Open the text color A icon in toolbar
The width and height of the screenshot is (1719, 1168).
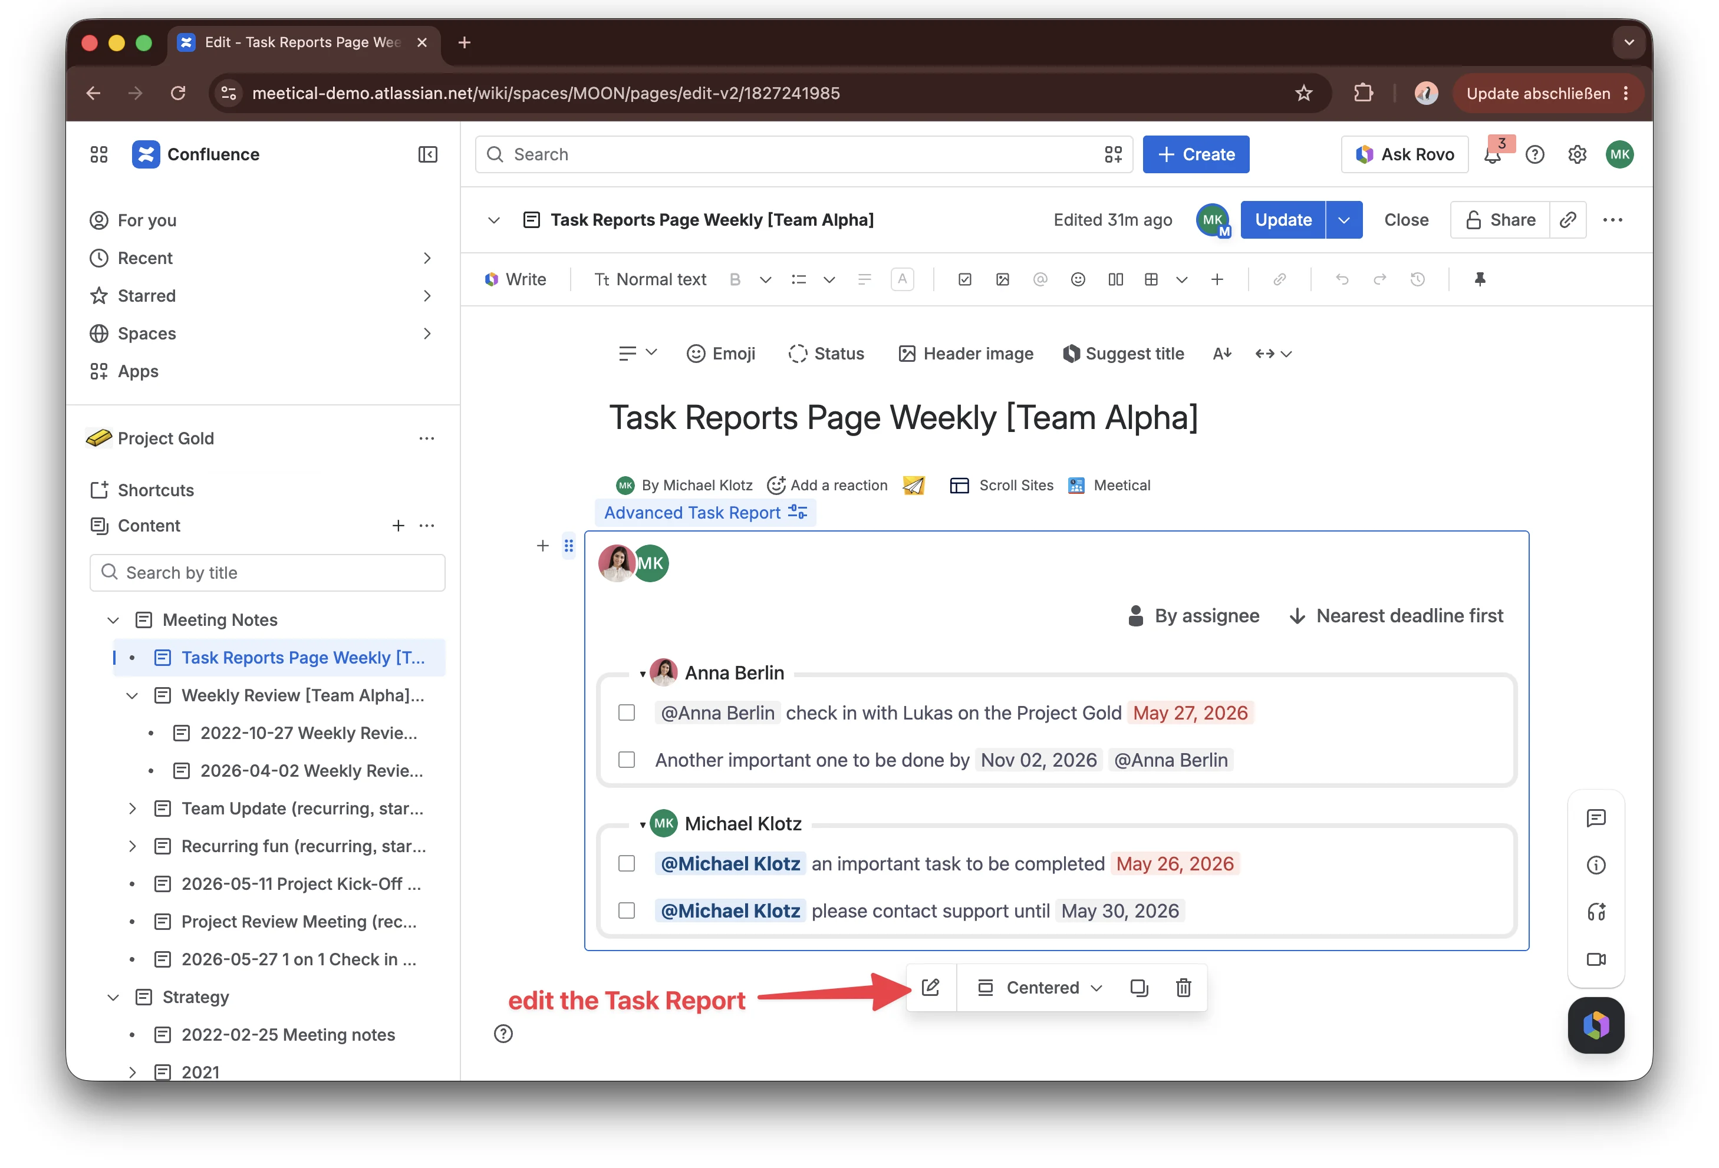pos(902,279)
